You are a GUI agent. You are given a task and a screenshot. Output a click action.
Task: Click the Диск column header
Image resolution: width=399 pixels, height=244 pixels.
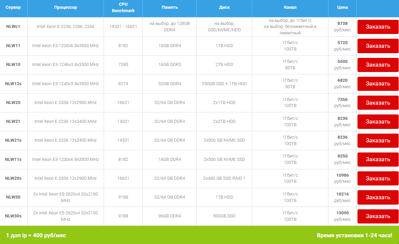tap(224, 7)
